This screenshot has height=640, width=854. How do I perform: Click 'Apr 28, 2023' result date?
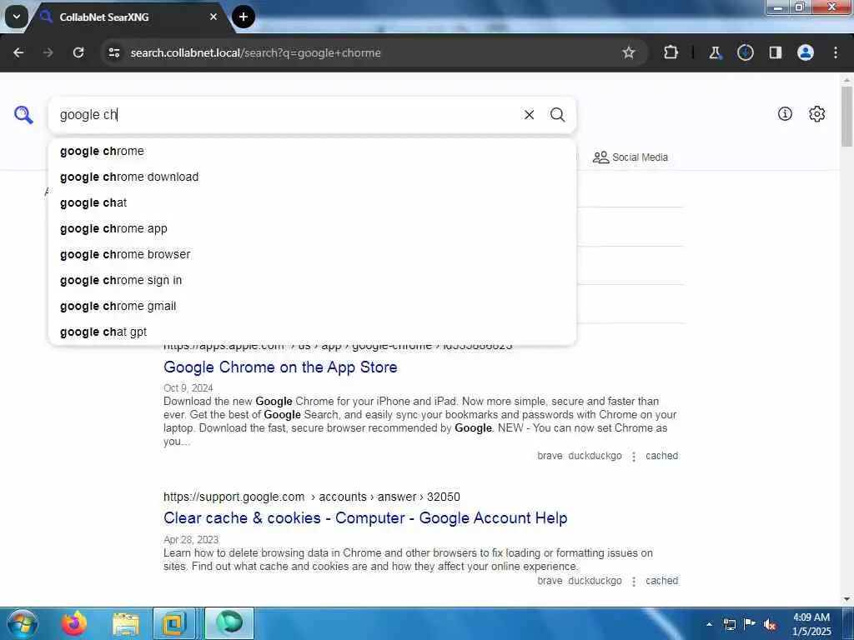click(x=191, y=540)
